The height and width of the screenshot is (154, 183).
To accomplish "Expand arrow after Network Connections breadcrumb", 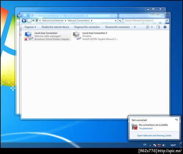I will 91,21.
